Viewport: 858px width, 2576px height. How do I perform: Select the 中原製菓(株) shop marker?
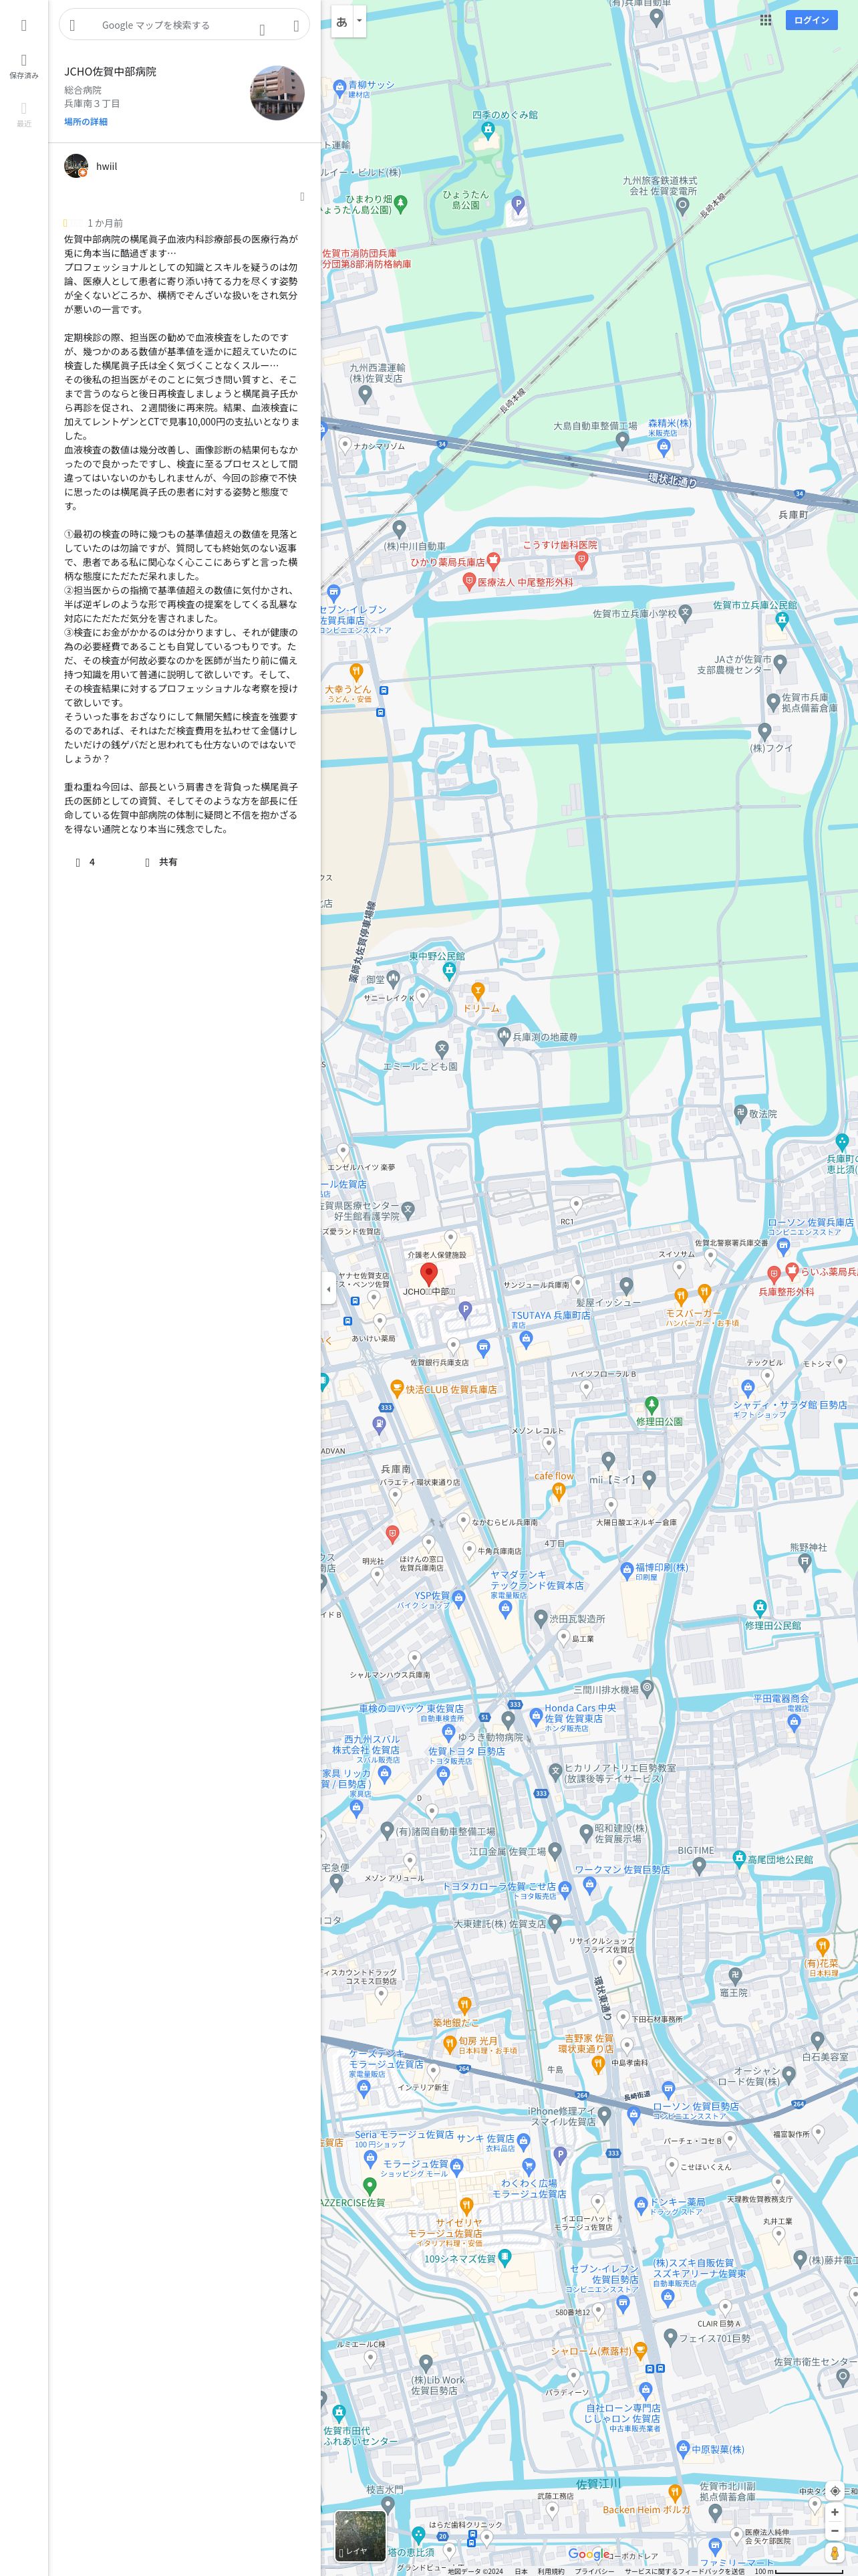point(682,2450)
